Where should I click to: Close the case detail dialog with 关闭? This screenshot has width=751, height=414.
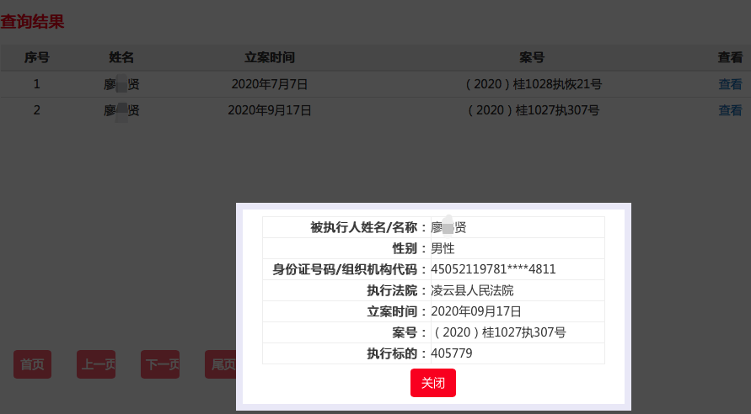coord(433,383)
